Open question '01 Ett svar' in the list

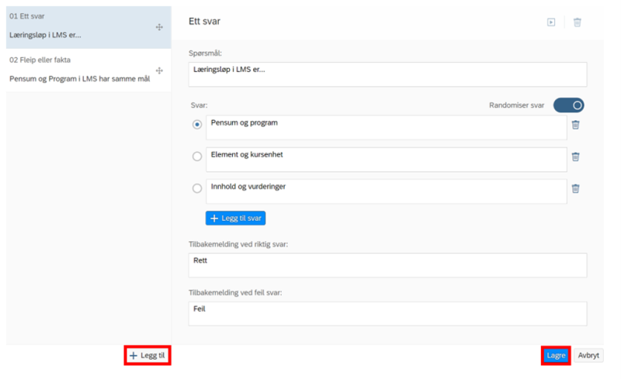pos(88,27)
